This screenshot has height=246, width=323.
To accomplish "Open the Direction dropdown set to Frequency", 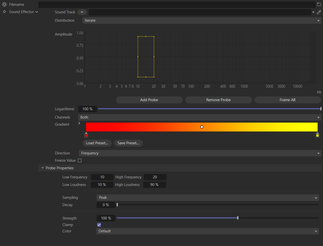I will point(200,153).
